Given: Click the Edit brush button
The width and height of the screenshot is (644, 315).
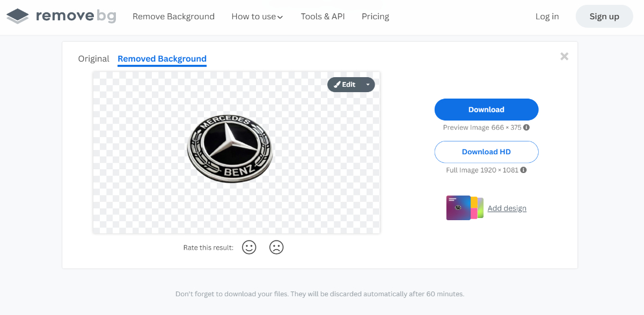Looking at the screenshot, I should [345, 85].
